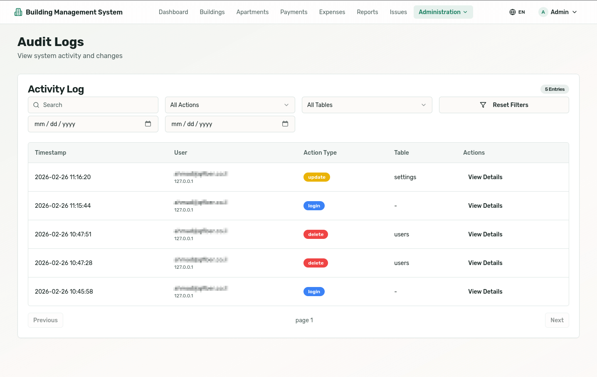This screenshot has width=597, height=377.
Task: Expand the All Tables dropdown
Action: pyautogui.click(x=367, y=105)
